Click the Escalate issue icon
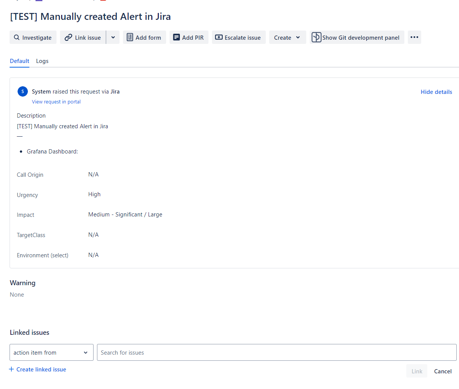Viewport: 459px width, 389px height. click(x=219, y=37)
